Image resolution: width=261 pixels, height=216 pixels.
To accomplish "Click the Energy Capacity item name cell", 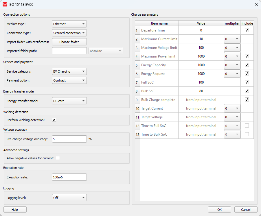I will click(159, 65).
